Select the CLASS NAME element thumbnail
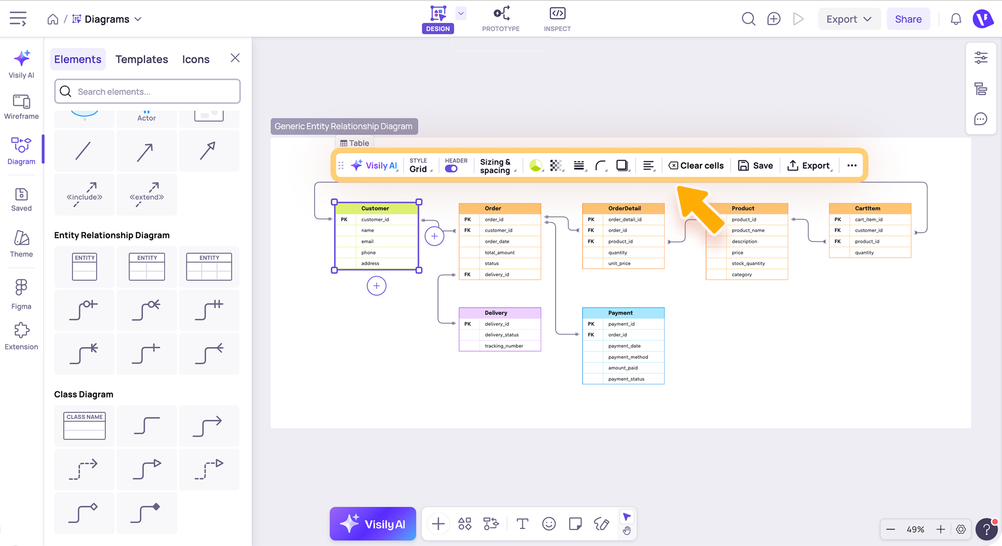This screenshot has width=1002, height=546. pyautogui.click(x=84, y=426)
